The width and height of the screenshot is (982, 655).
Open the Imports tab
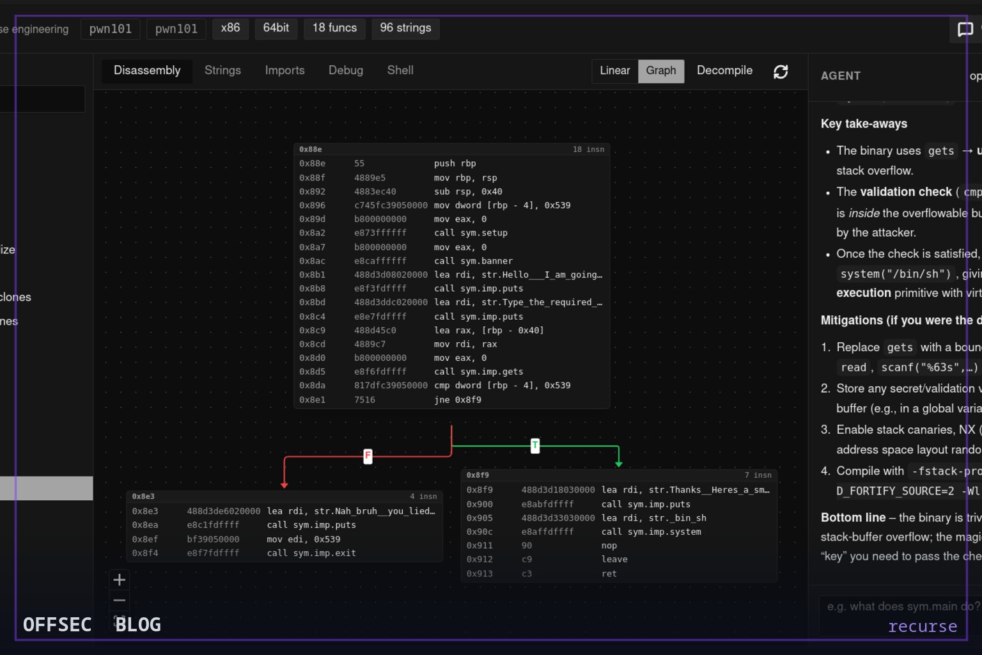(x=284, y=70)
